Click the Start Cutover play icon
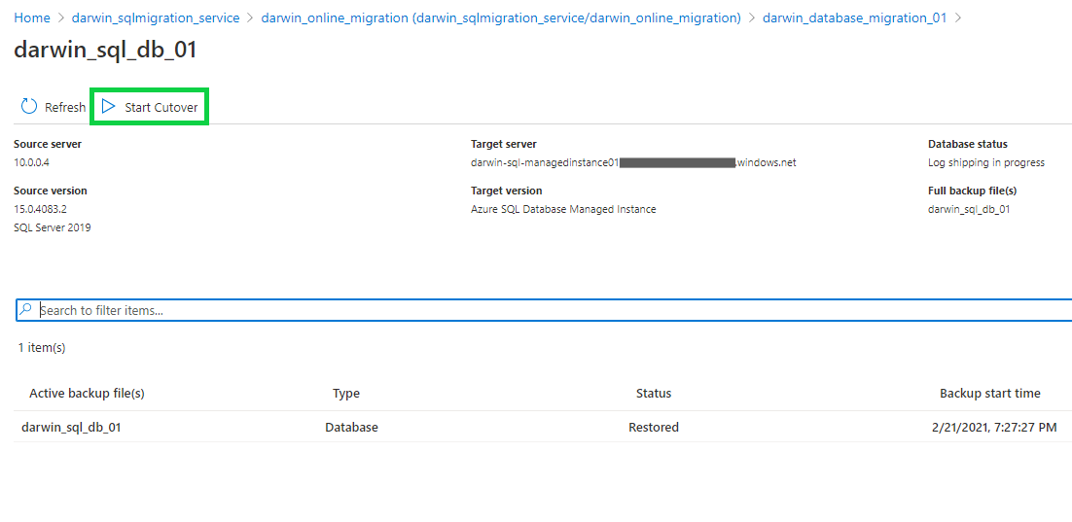1072x522 pixels. [x=108, y=107]
